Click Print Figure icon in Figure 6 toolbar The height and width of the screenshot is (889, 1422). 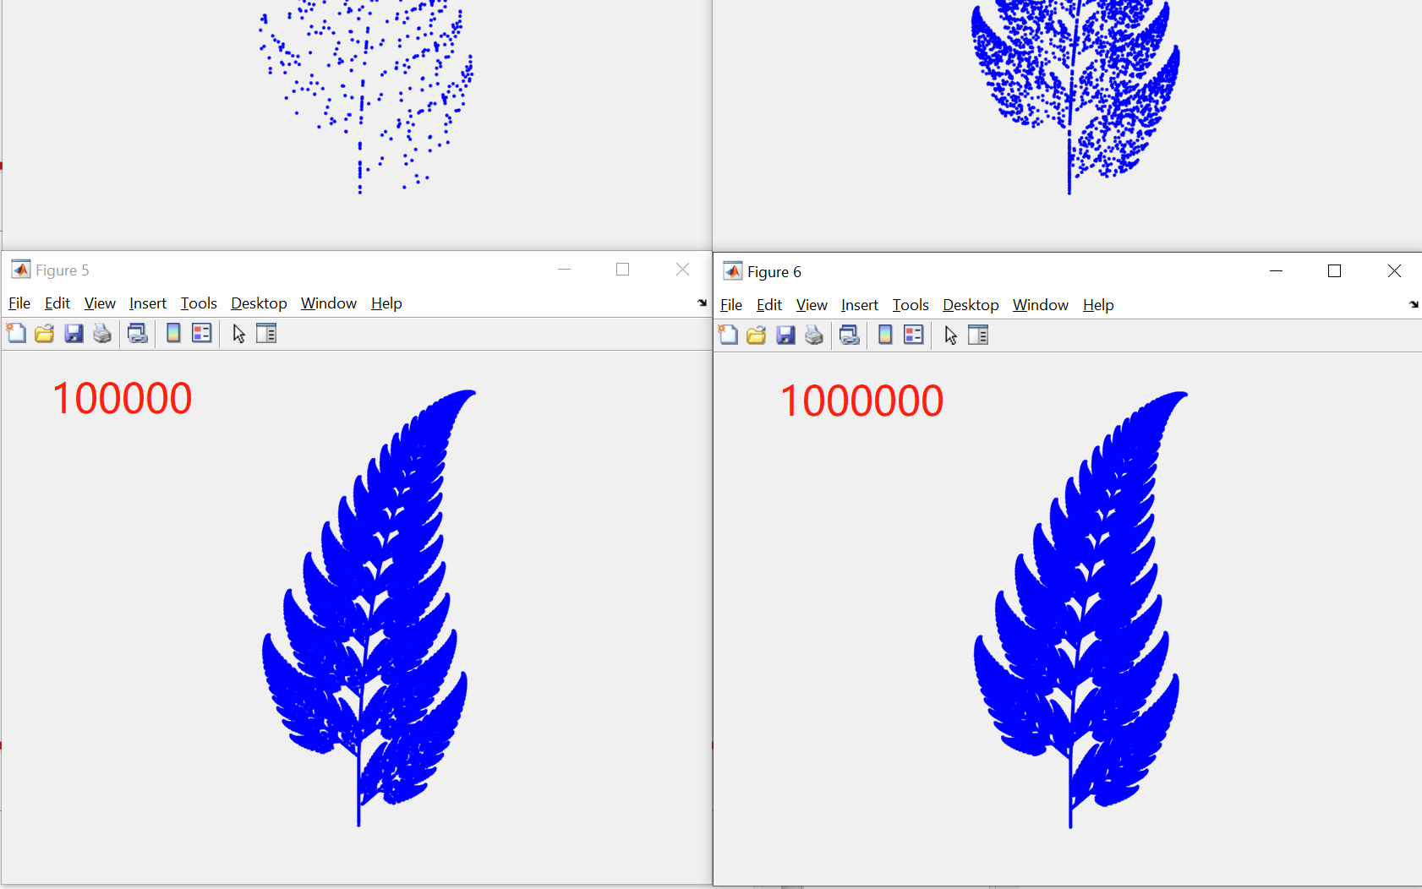tap(814, 335)
